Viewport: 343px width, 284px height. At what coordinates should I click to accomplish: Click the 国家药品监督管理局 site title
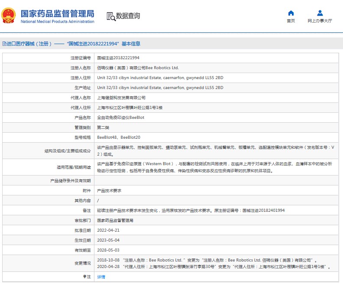57,13
